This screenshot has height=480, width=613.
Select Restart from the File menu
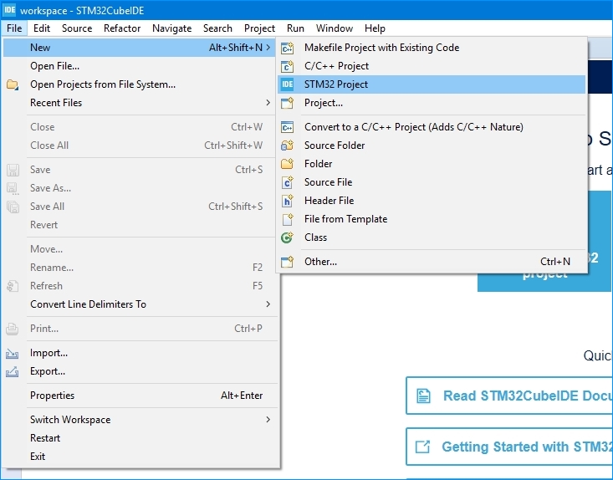tap(45, 438)
